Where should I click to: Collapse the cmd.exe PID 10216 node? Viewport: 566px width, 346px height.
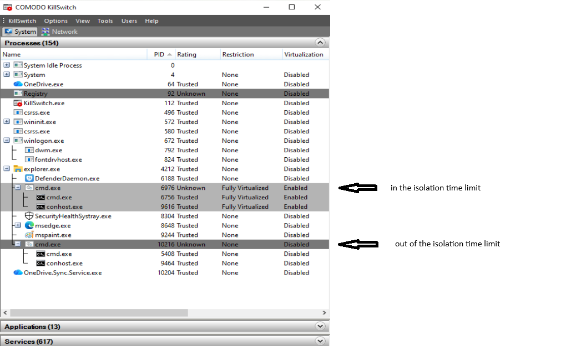(x=18, y=244)
